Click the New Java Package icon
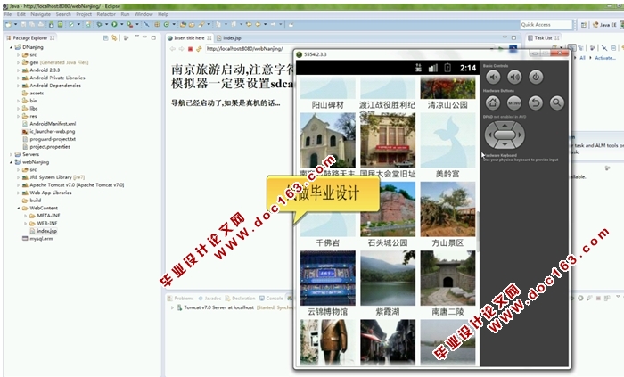624x377 pixels. click(157, 25)
